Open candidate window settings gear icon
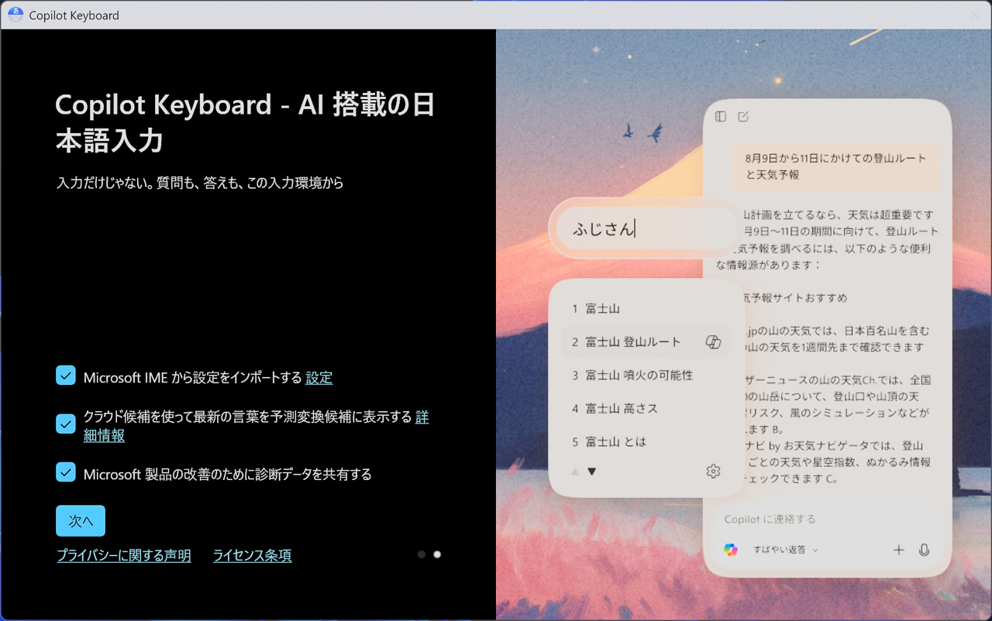Screen dimensions: 992x621 713,472
